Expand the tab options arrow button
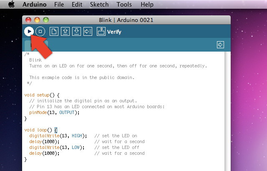 click(221, 45)
